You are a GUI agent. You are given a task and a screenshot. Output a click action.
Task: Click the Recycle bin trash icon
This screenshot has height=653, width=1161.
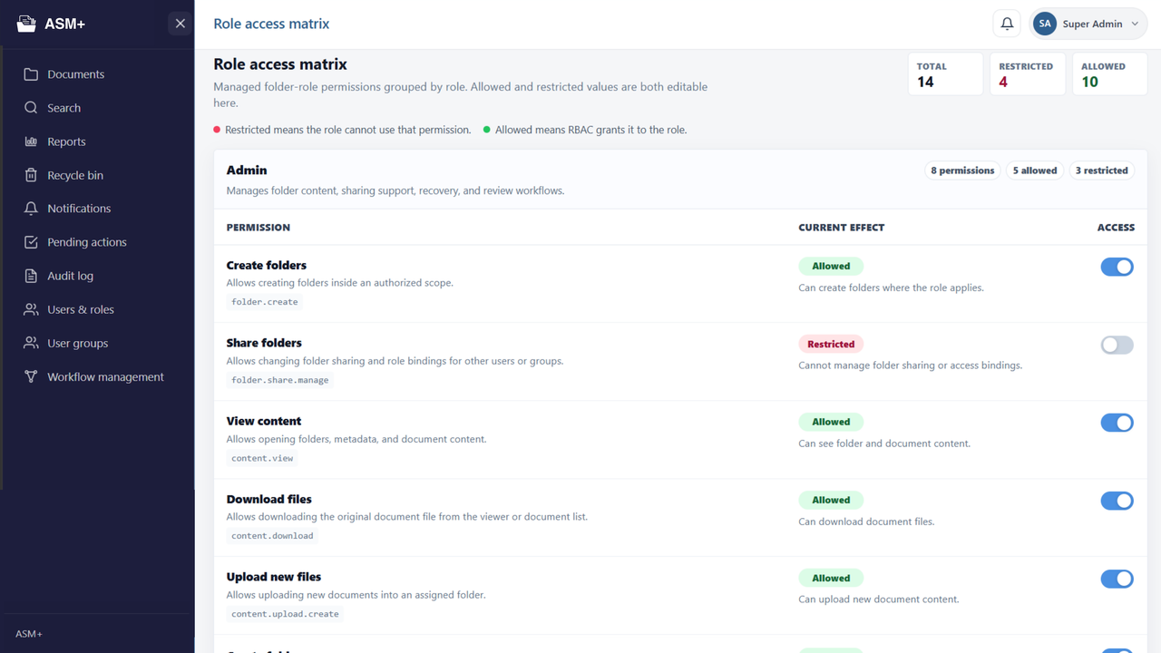[x=31, y=175]
